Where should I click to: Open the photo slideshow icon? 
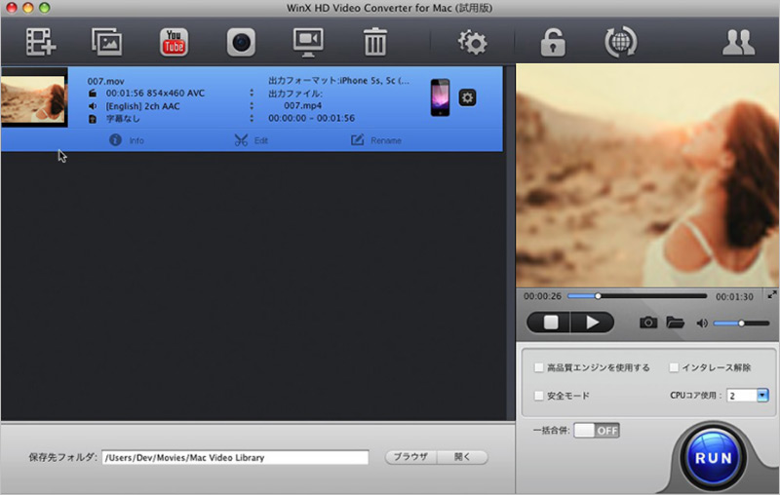point(106,42)
